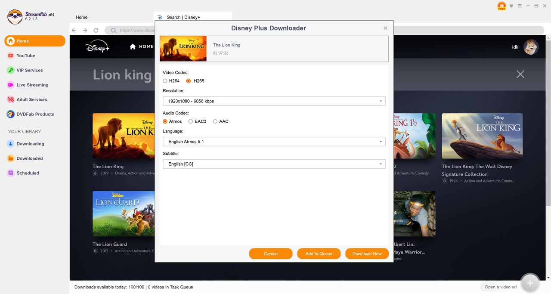
Task: Click the magnifier icon in the address bar
Action: tap(114, 31)
